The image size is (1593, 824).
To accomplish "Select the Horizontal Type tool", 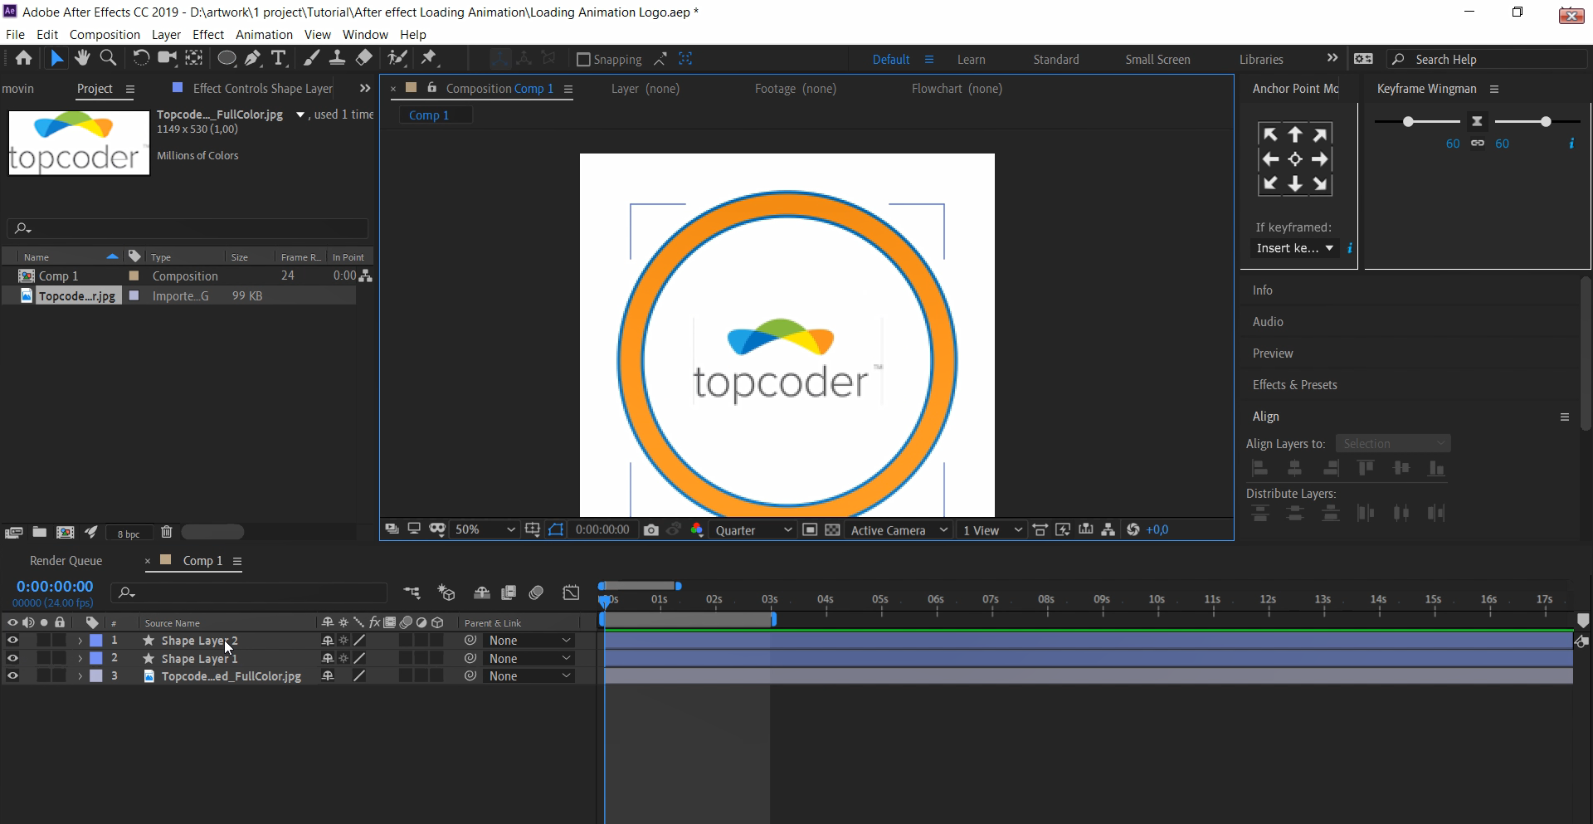I will point(279,58).
